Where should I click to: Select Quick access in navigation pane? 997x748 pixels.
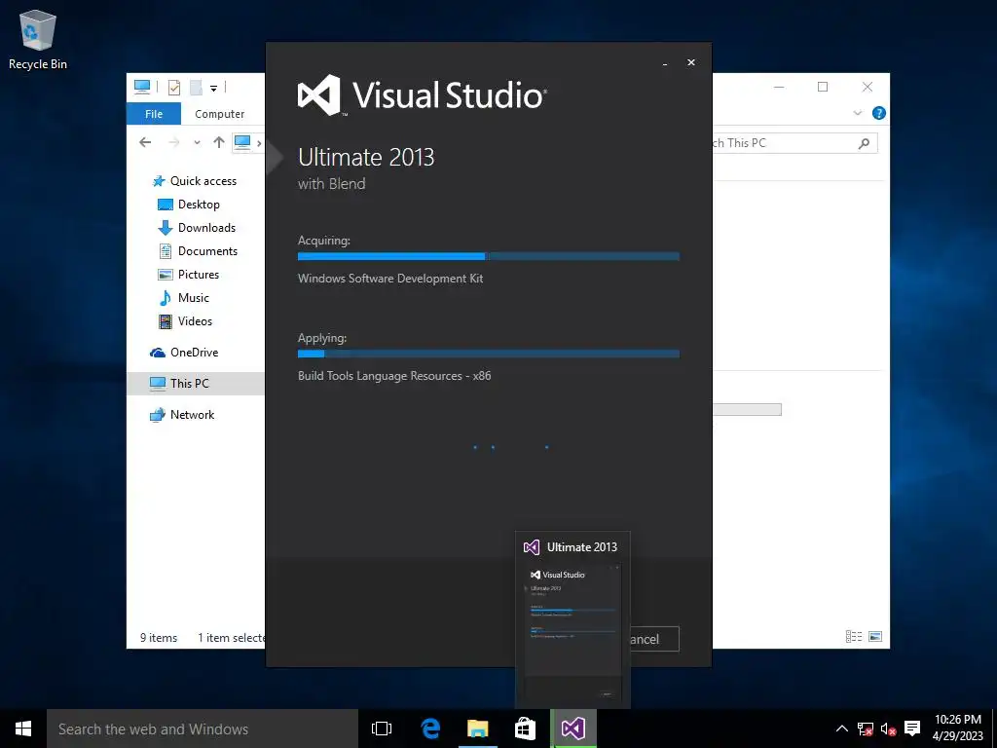click(195, 181)
